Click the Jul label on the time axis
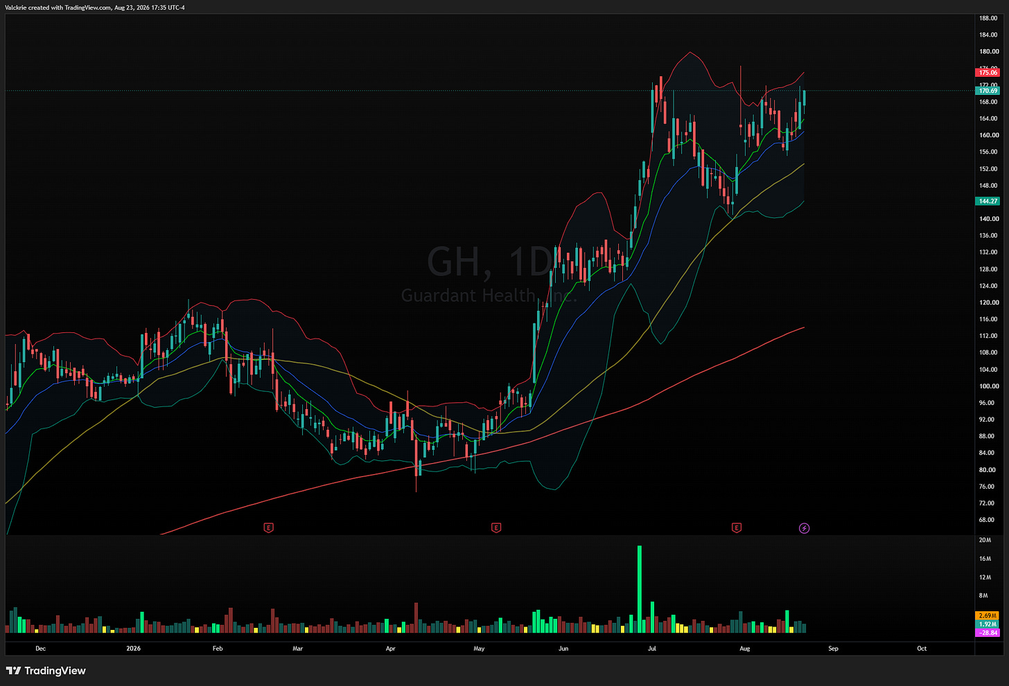Image resolution: width=1009 pixels, height=686 pixels. coord(652,649)
